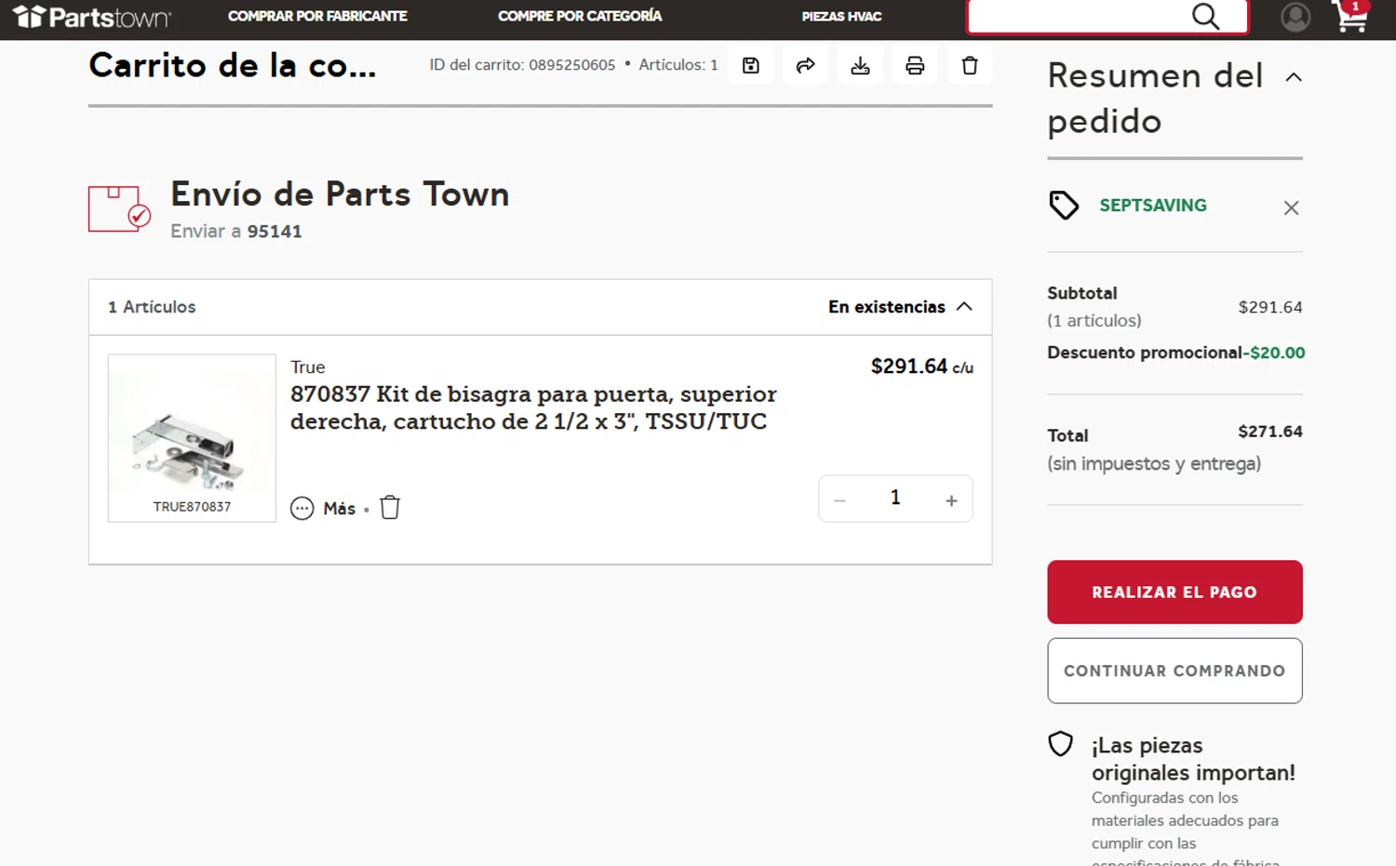Click REALIZAR EL PAGO button
Image resolution: width=1396 pixels, height=866 pixels.
[1175, 592]
